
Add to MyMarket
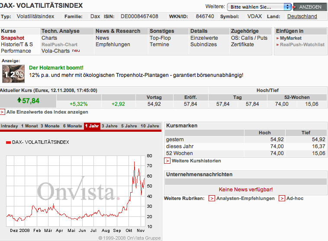point(290,38)
